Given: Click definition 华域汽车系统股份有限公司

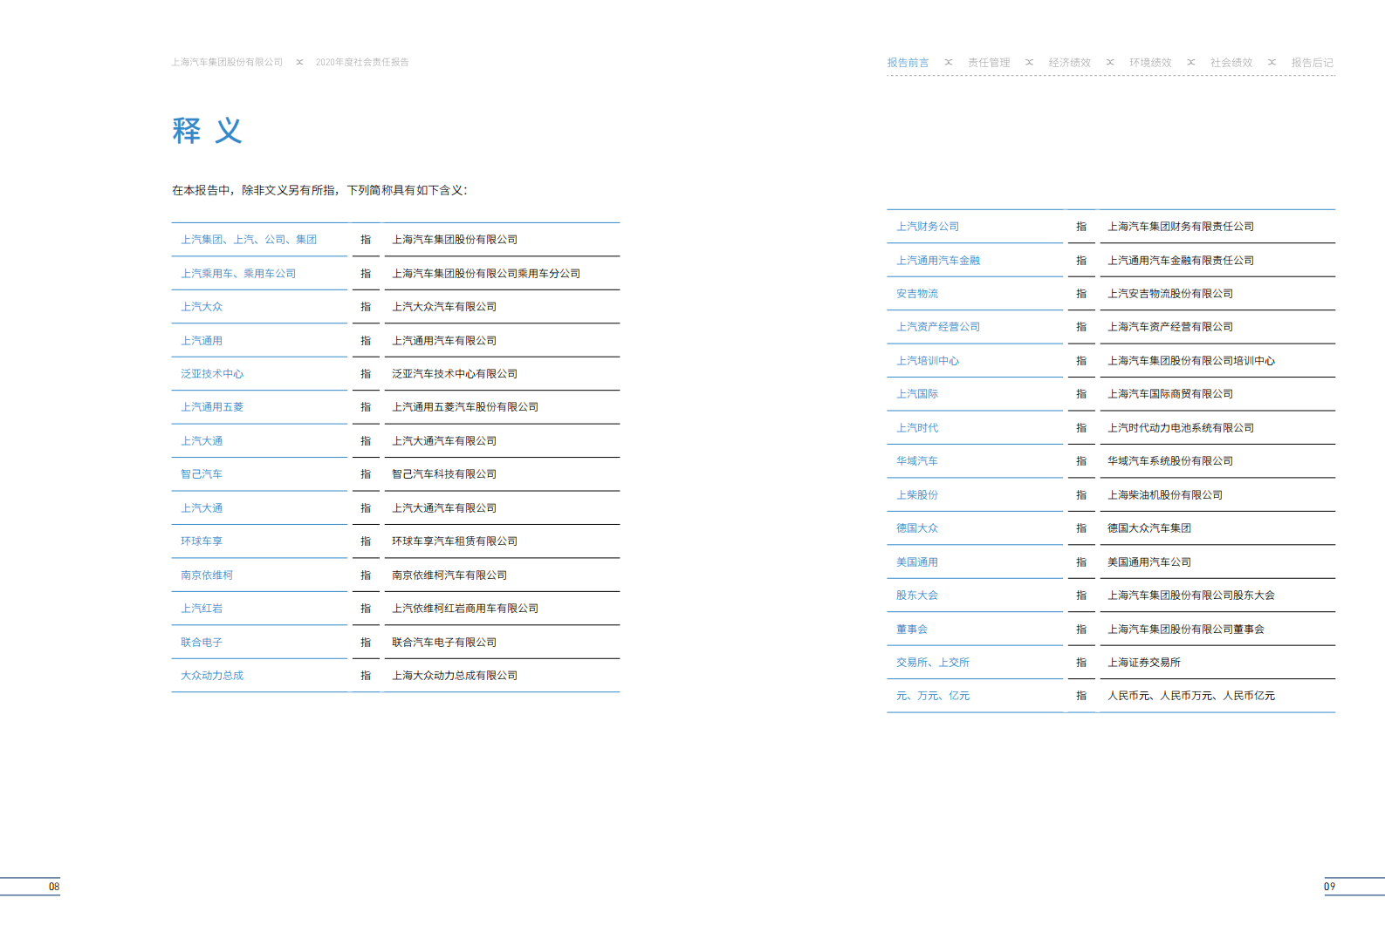Looking at the screenshot, I should 1170,461.
